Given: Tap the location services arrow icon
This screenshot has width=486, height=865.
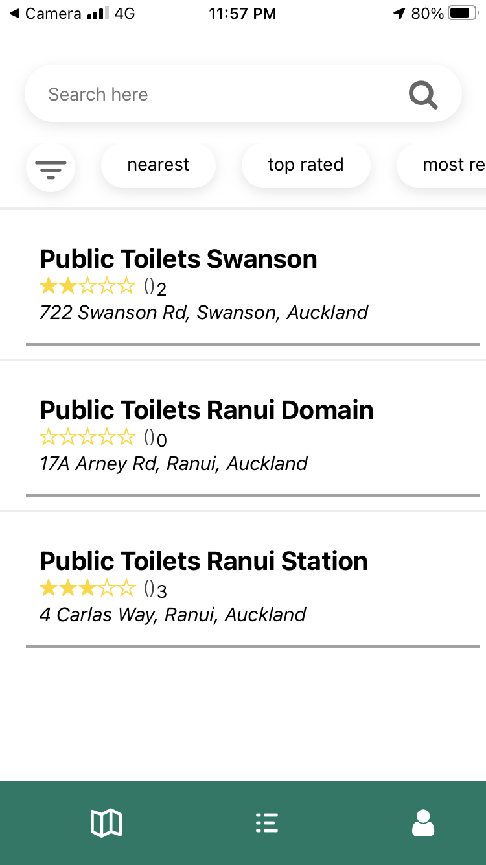Looking at the screenshot, I should pyautogui.click(x=399, y=14).
